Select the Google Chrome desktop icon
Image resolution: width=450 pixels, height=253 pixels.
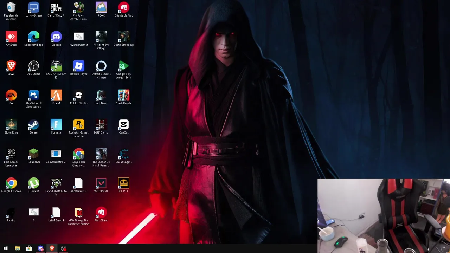11,183
